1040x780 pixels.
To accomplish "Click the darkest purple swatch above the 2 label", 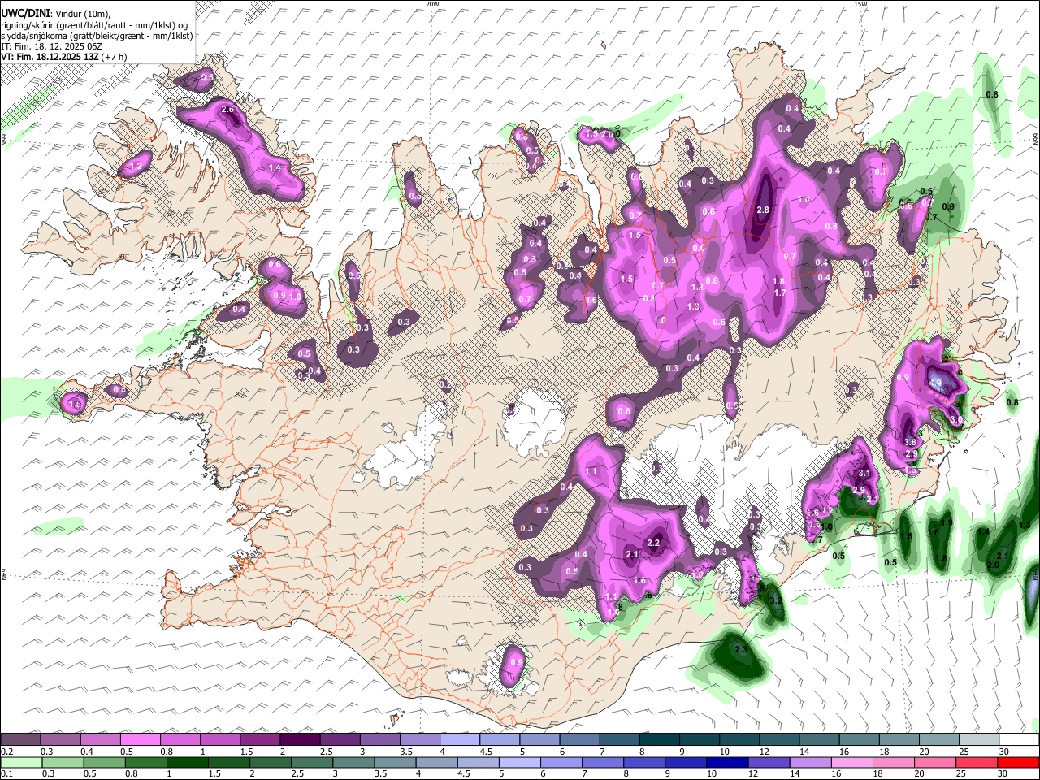I will click(299, 740).
